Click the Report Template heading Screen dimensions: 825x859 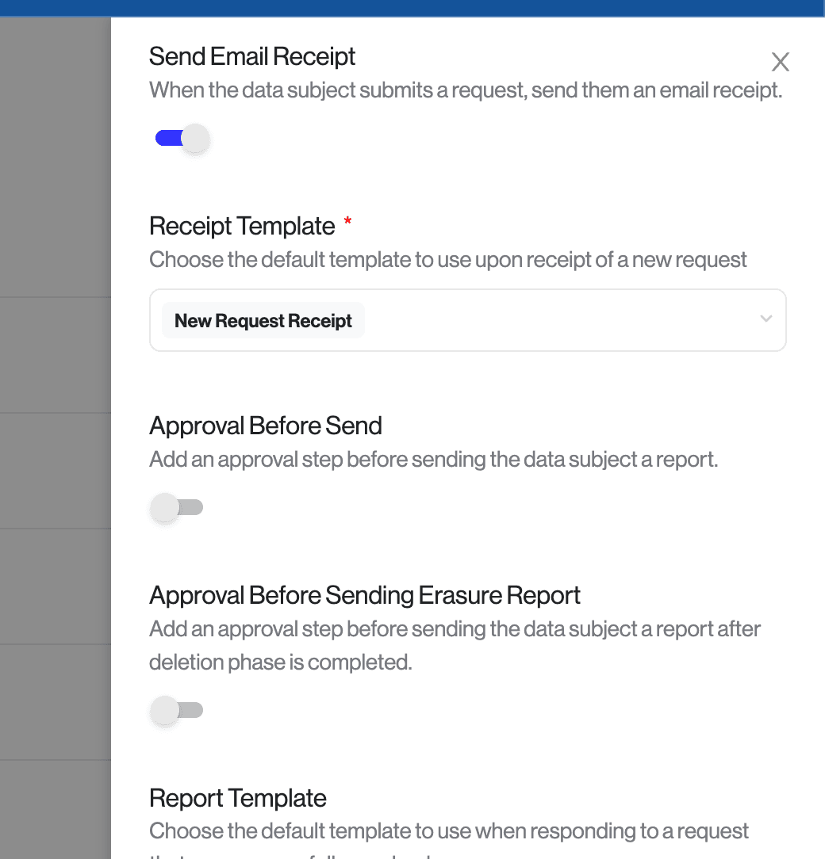(x=238, y=798)
